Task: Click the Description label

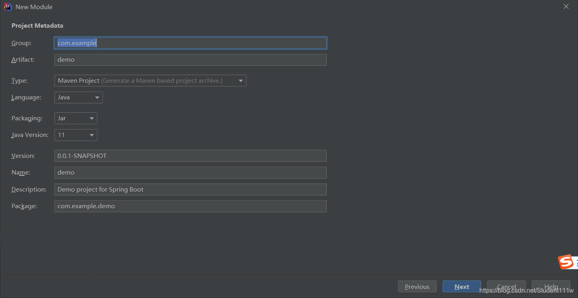Action: (x=29, y=190)
